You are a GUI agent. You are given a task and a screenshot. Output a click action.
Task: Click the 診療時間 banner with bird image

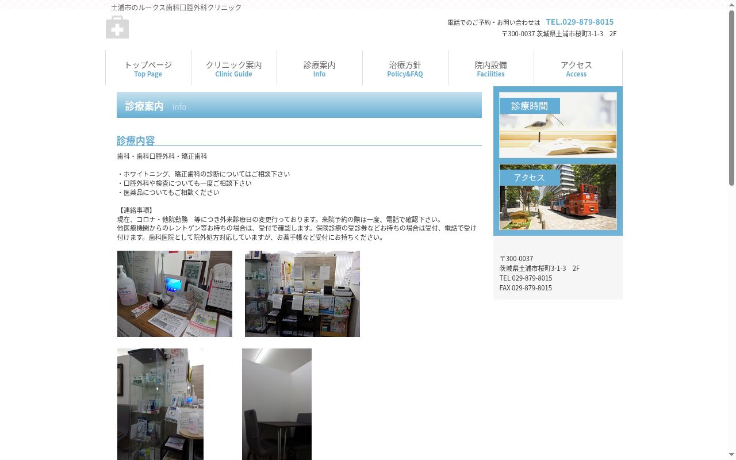[558, 125]
